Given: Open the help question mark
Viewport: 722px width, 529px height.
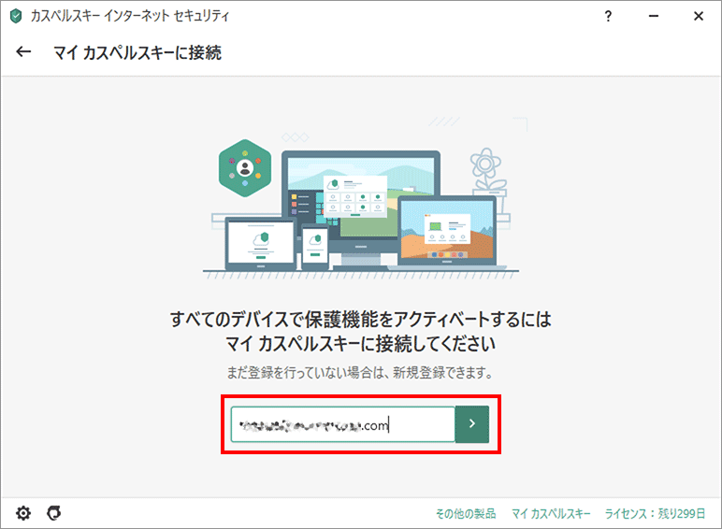Looking at the screenshot, I should click(x=608, y=17).
